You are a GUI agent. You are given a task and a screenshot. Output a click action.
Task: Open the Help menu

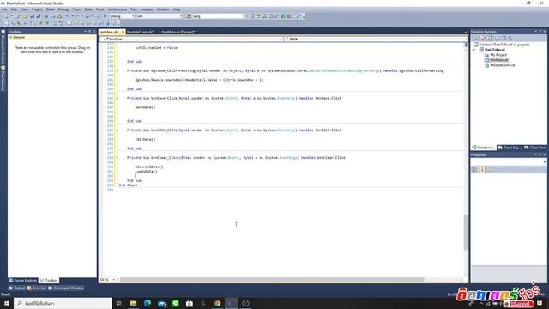(177, 9)
